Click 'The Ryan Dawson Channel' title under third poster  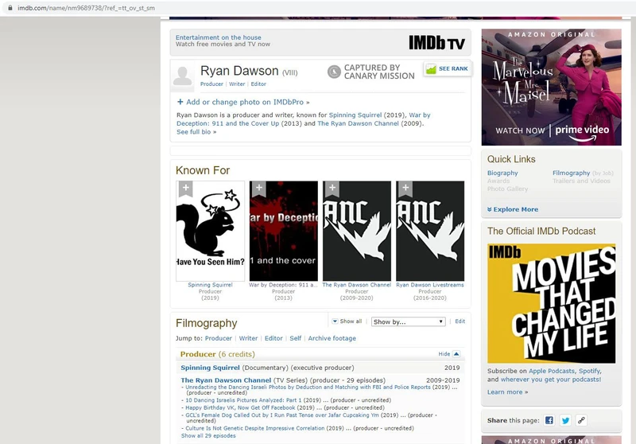click(x=356, y=285)
